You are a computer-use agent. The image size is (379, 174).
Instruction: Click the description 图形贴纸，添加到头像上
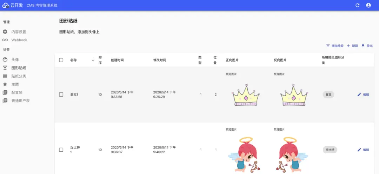(79, 32)
